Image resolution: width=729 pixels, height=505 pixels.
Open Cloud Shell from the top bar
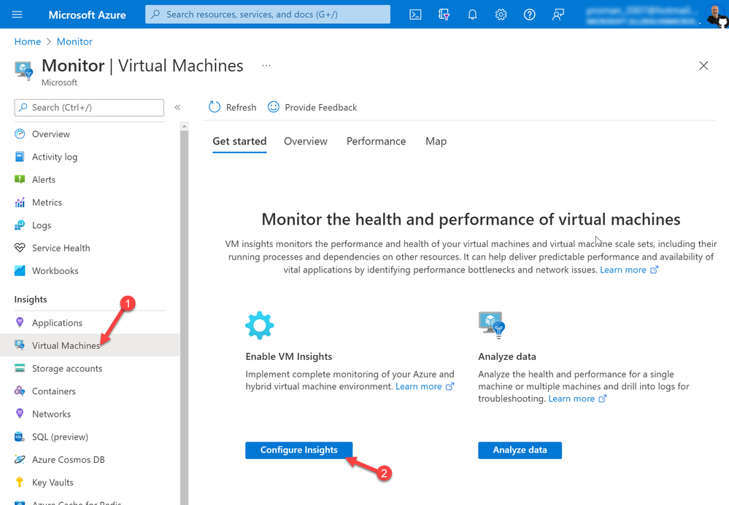pyautogui.click(x=415, y=15)
